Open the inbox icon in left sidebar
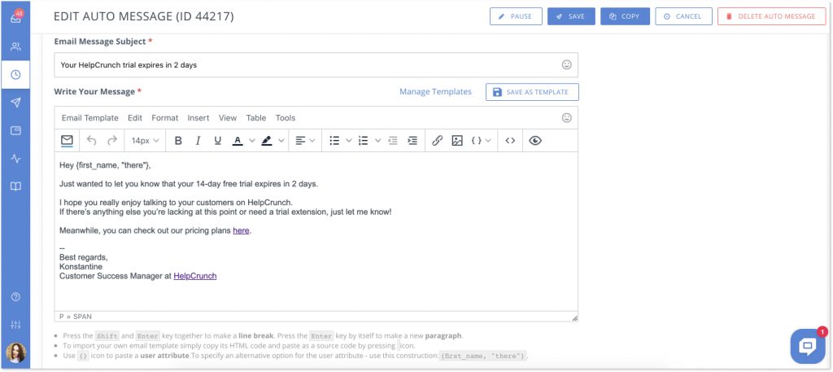This screenshot has height=372, width=833. point(15,18)
